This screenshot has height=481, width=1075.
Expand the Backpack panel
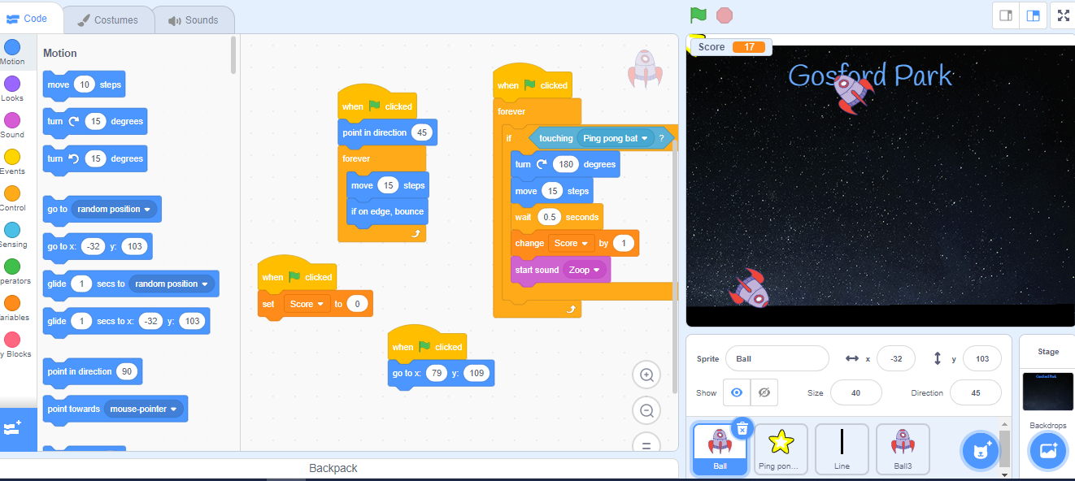pos(333,468)
